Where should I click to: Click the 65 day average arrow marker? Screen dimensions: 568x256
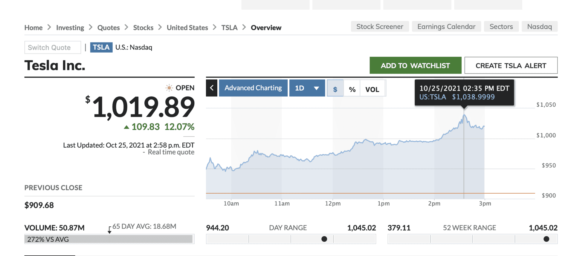(109, 230)
